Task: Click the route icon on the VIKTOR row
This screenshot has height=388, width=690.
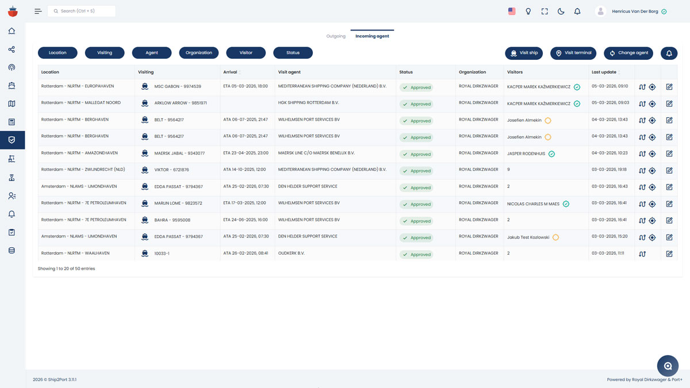Action: point(643,170)
